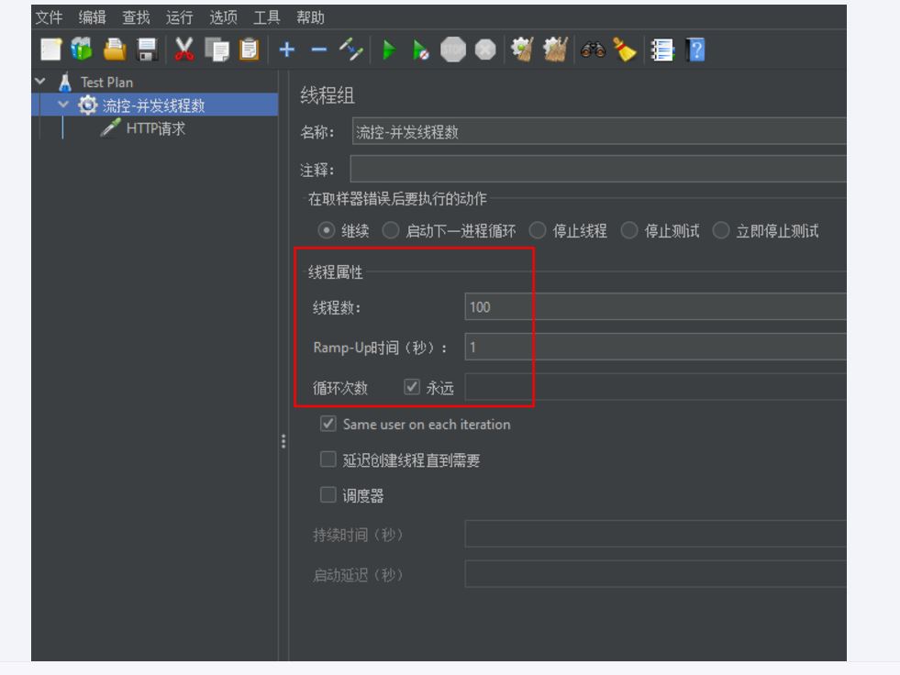Viewport: 900px width, 675px height.
Task: Click the 持续时间（秒） input field
Action: tap(655, 534)
